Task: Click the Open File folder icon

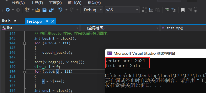Action: 38,10
